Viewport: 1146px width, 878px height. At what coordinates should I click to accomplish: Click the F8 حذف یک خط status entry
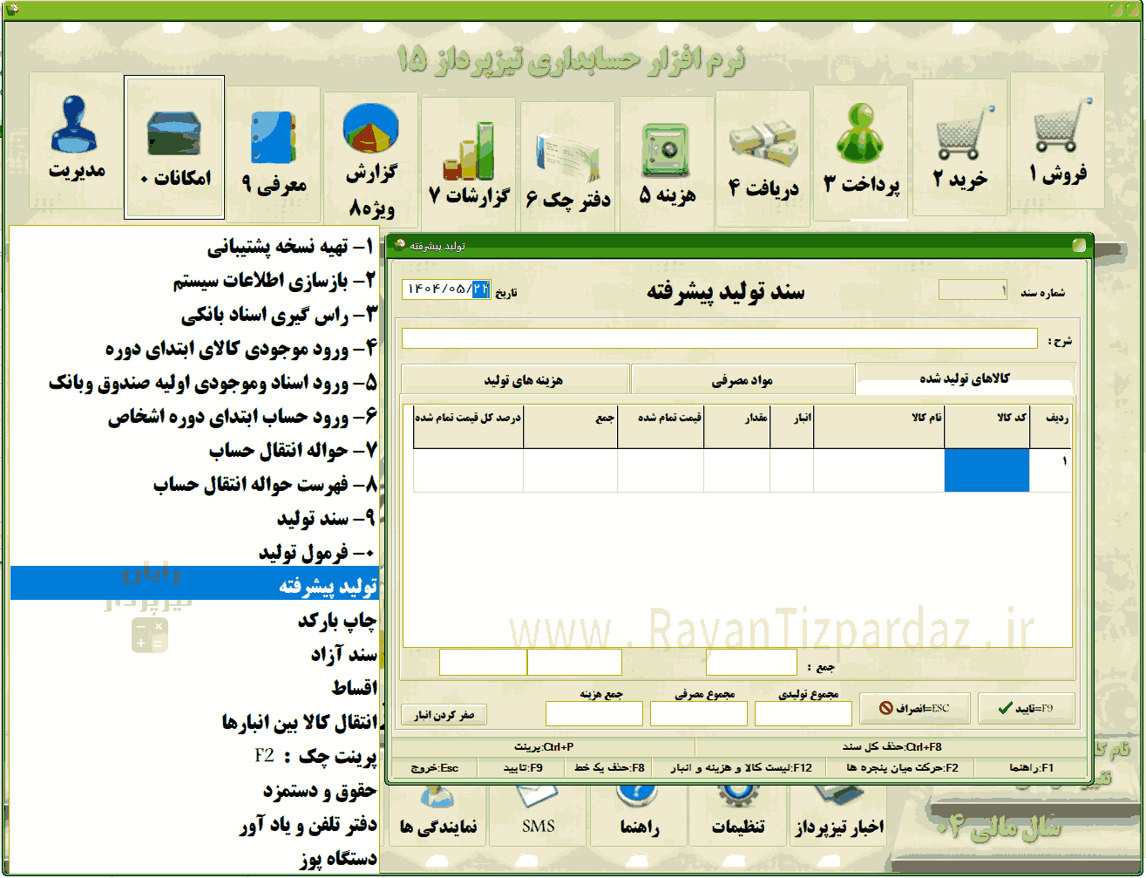pyautogui.click(x=610, y=769)
